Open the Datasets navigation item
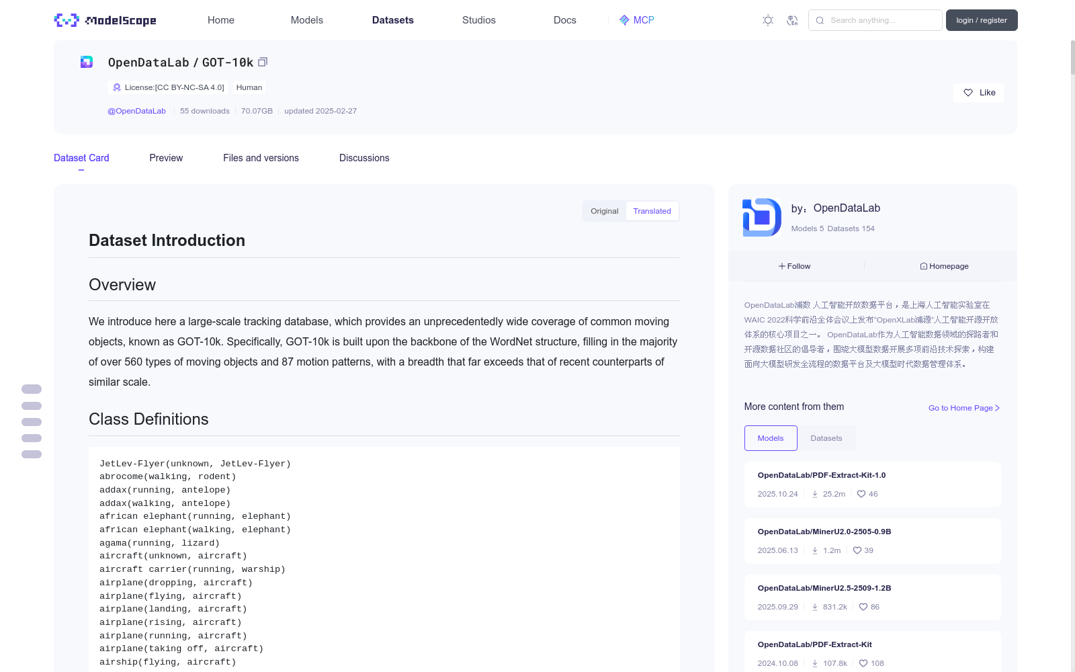This screenshot has width=1075, height=672. click(393, 20)
